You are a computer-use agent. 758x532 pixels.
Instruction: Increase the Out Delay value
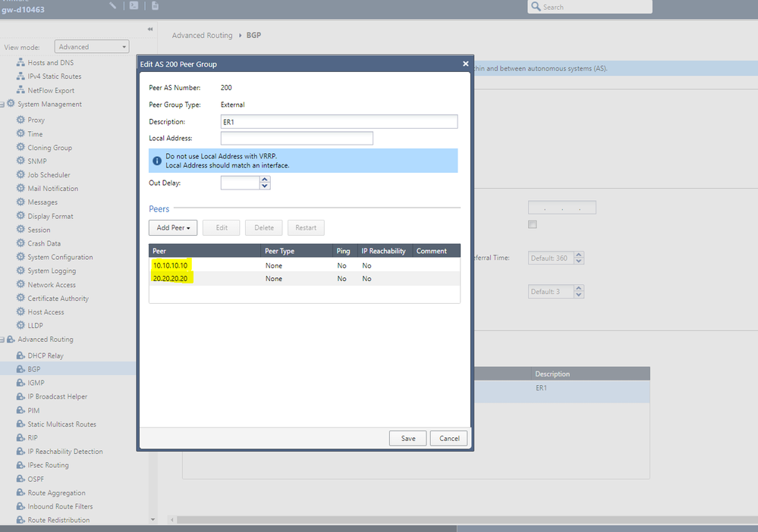[265, 179]
